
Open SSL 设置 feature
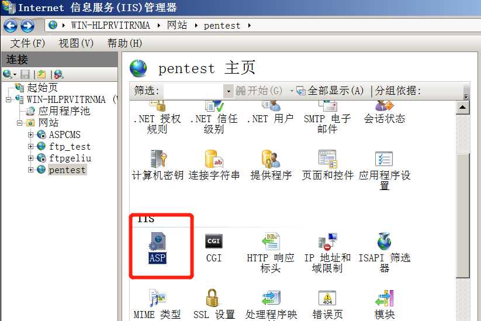(214, 305)
